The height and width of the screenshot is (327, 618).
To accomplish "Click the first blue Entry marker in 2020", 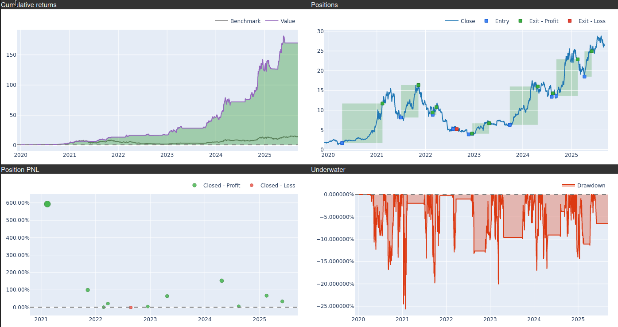I will (342, 143).
